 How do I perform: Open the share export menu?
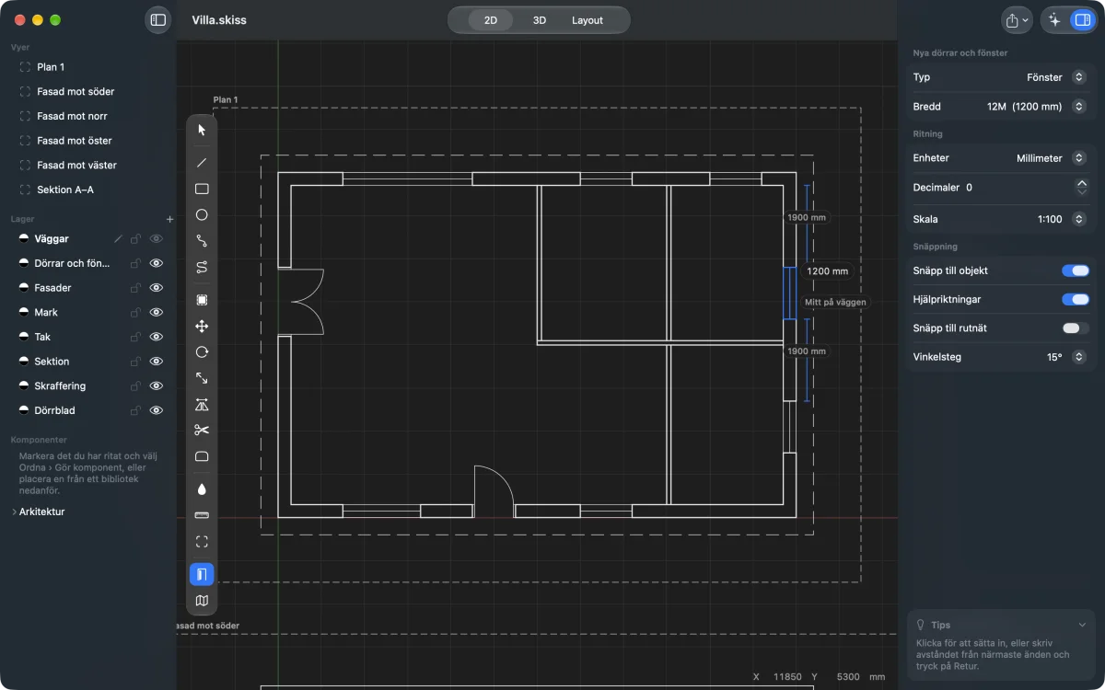1017,19
